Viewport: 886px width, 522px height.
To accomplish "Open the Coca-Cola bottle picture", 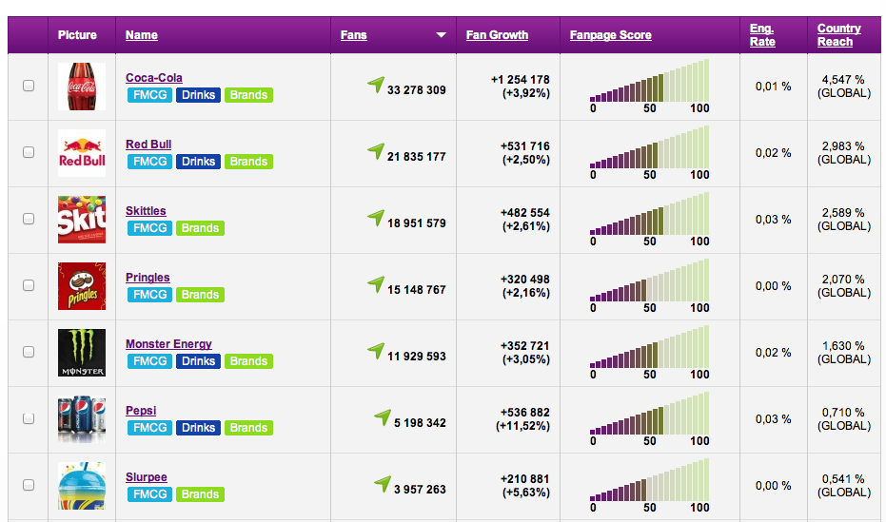I will coord(82,87).
